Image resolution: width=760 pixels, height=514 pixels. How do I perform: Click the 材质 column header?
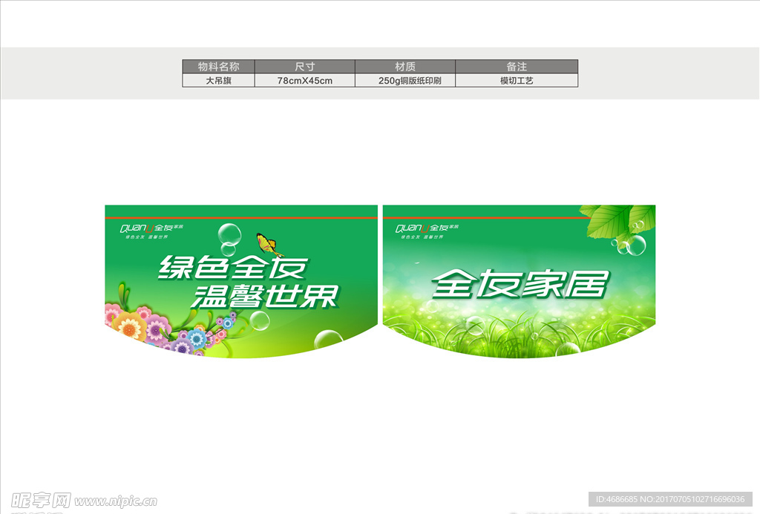pyautogui.click(x=405, y=66)
